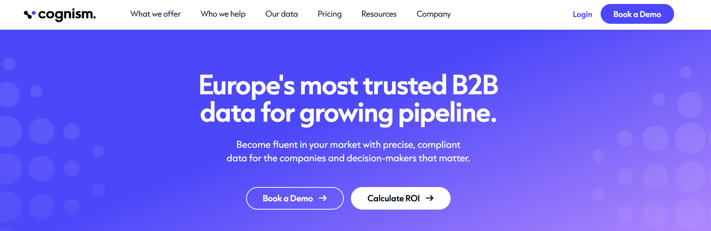Click the outlined Book a Demo hero button

tap(295, 198)
